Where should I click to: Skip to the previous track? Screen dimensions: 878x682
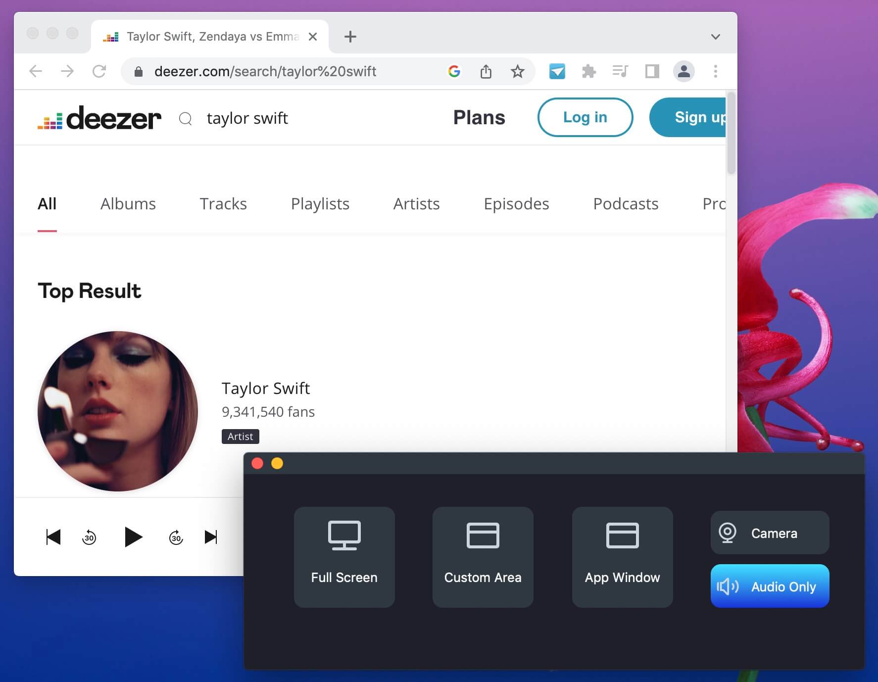point(53,537)
